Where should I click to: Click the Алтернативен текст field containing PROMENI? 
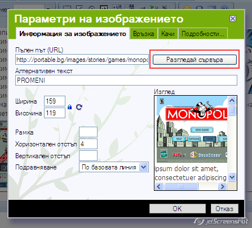coord(126,81)
